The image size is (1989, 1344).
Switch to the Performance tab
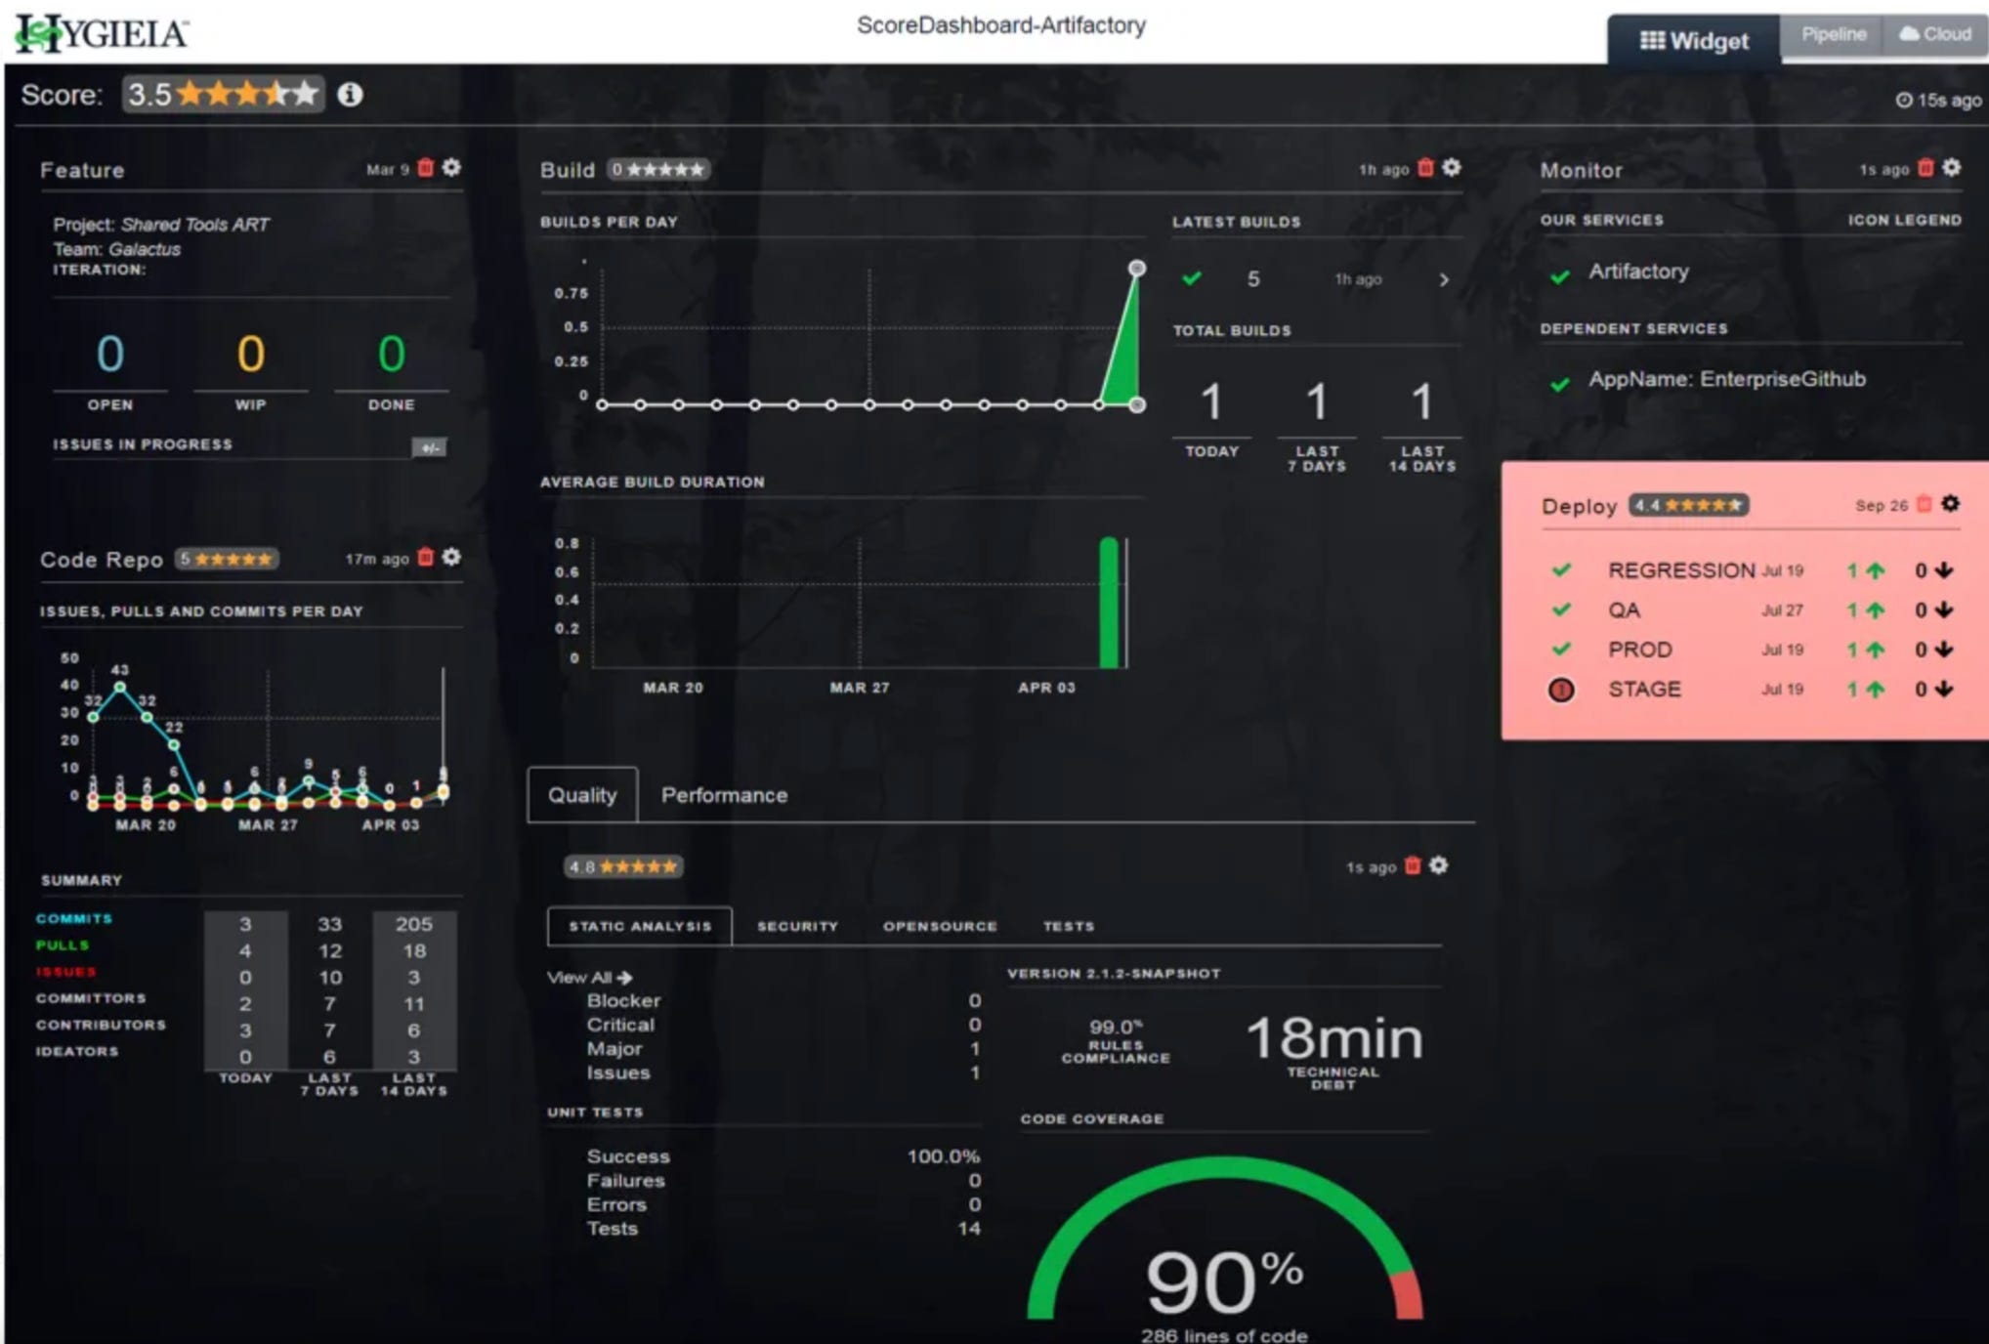(x=724, y=794)
